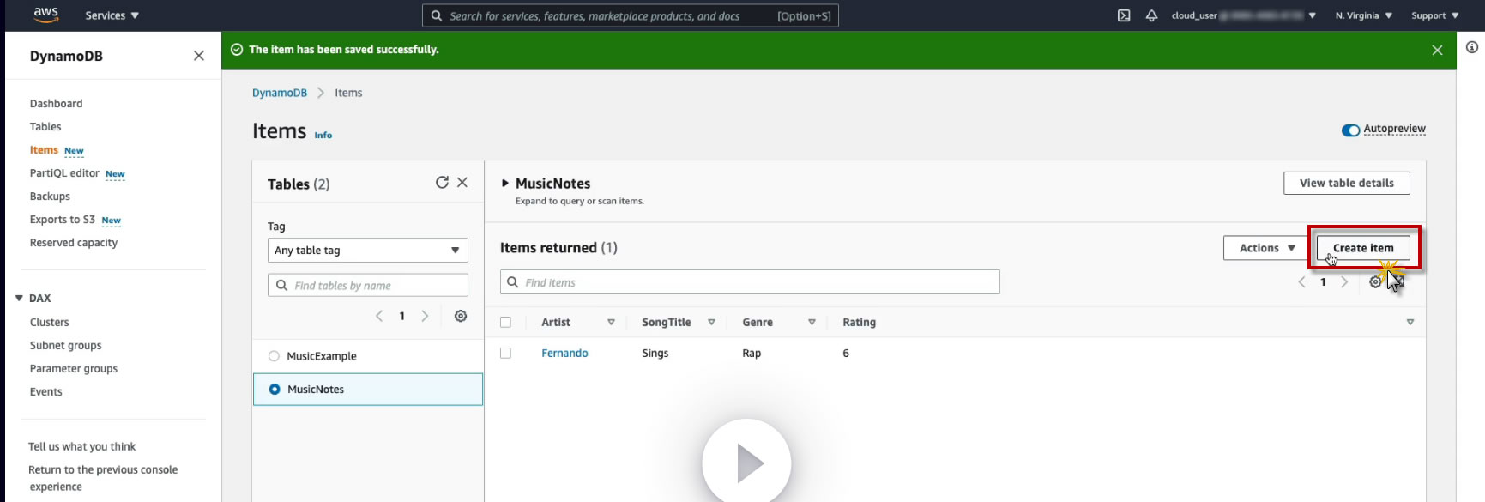Close the Tables panel
Screen dimensions: 1485x502
462,183
